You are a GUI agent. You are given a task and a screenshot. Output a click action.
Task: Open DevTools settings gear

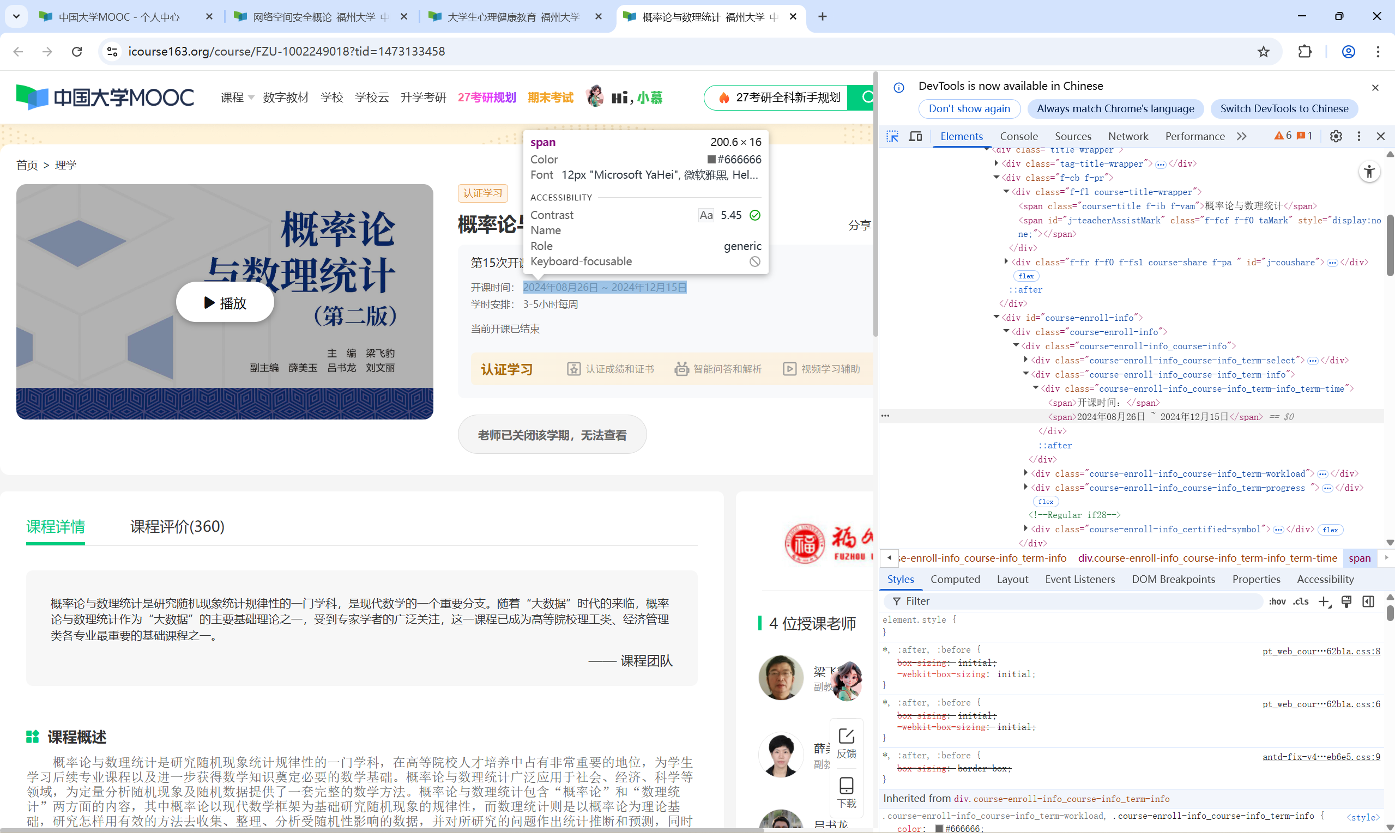tap(1336, 136)
